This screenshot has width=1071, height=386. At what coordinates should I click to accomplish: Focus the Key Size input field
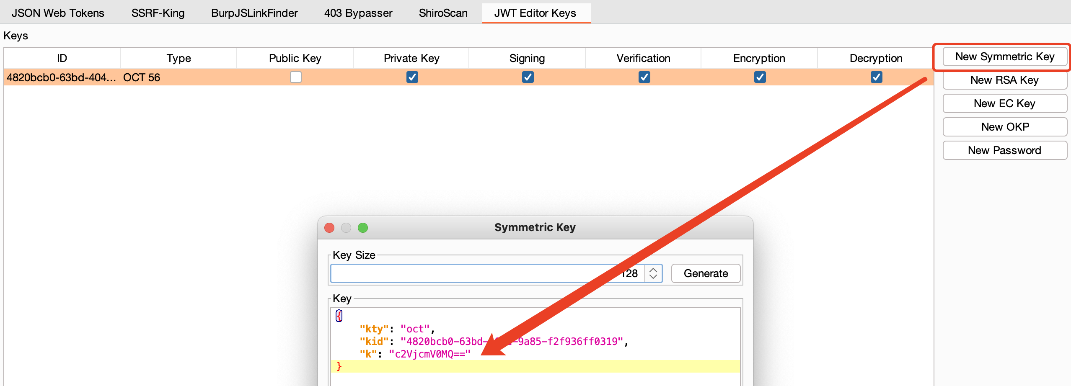tap(488, 273)
